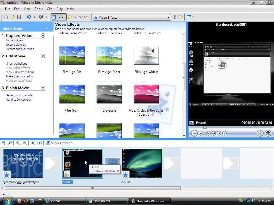Play the preview monitor clip
This screenshot has height=205, width=274.
pyautogui.click(x=194, y=133)
